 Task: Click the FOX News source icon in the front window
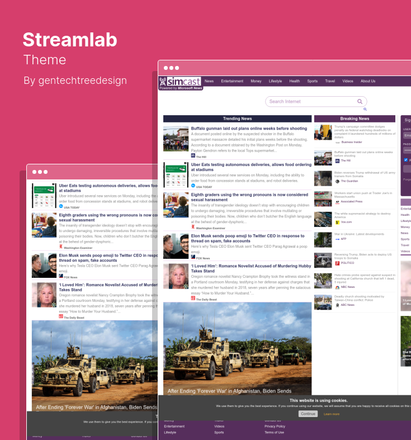tap(193, 257)
